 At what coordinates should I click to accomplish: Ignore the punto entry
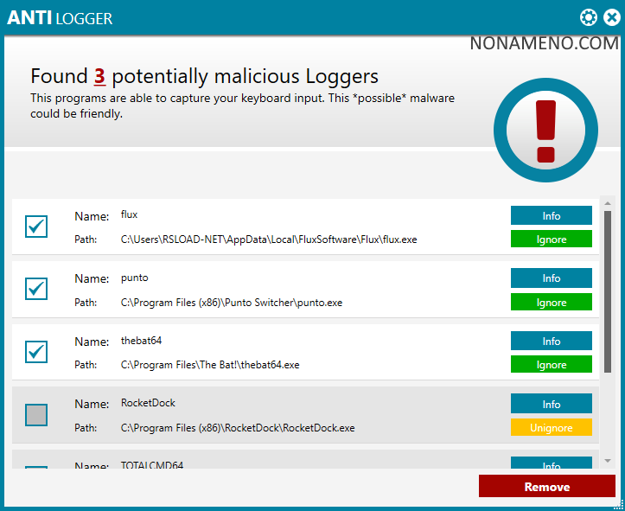point(551,303)
